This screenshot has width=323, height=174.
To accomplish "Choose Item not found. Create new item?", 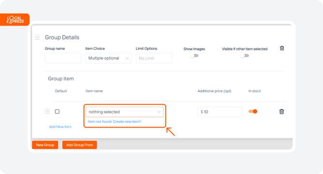I will (114, 122).
